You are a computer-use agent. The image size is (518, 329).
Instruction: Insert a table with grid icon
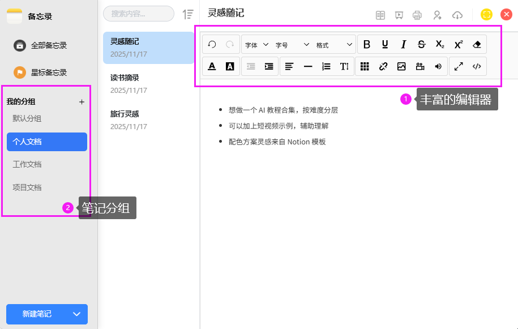coord(365,66)
